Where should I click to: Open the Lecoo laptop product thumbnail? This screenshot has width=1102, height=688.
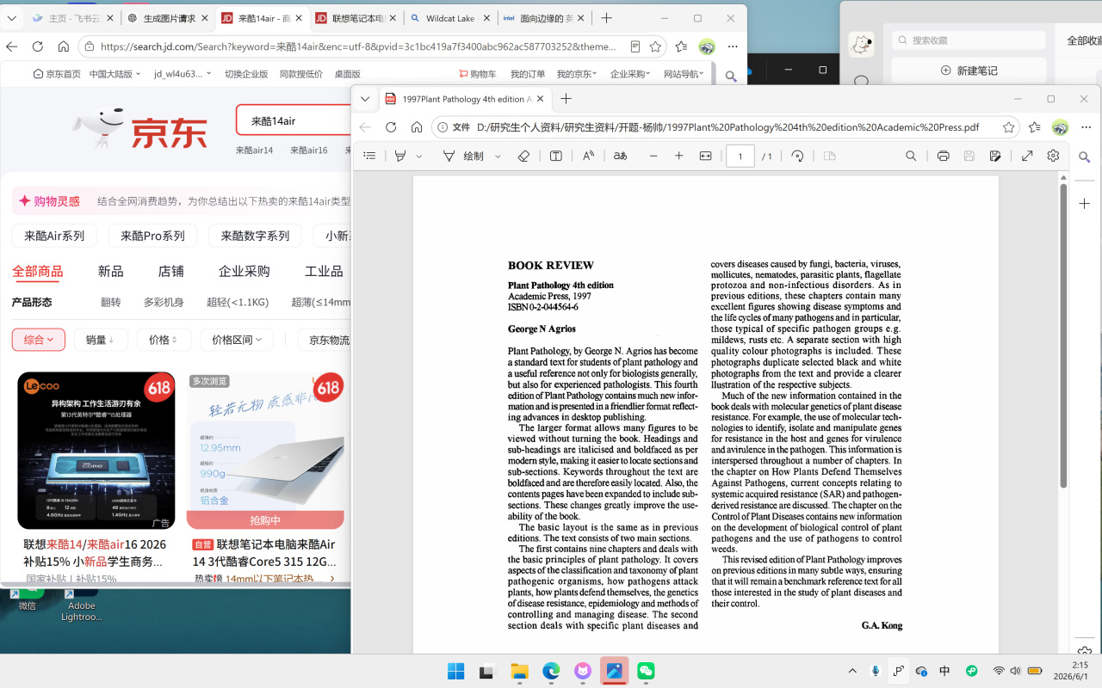coord(96,451)
